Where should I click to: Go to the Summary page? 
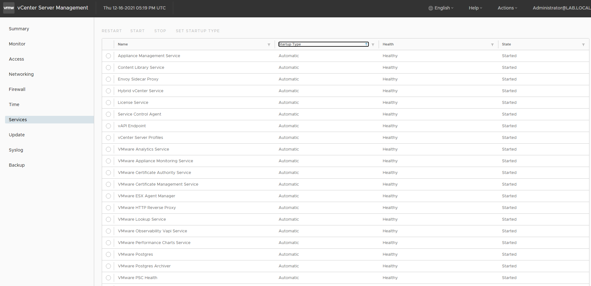(19, 29)
